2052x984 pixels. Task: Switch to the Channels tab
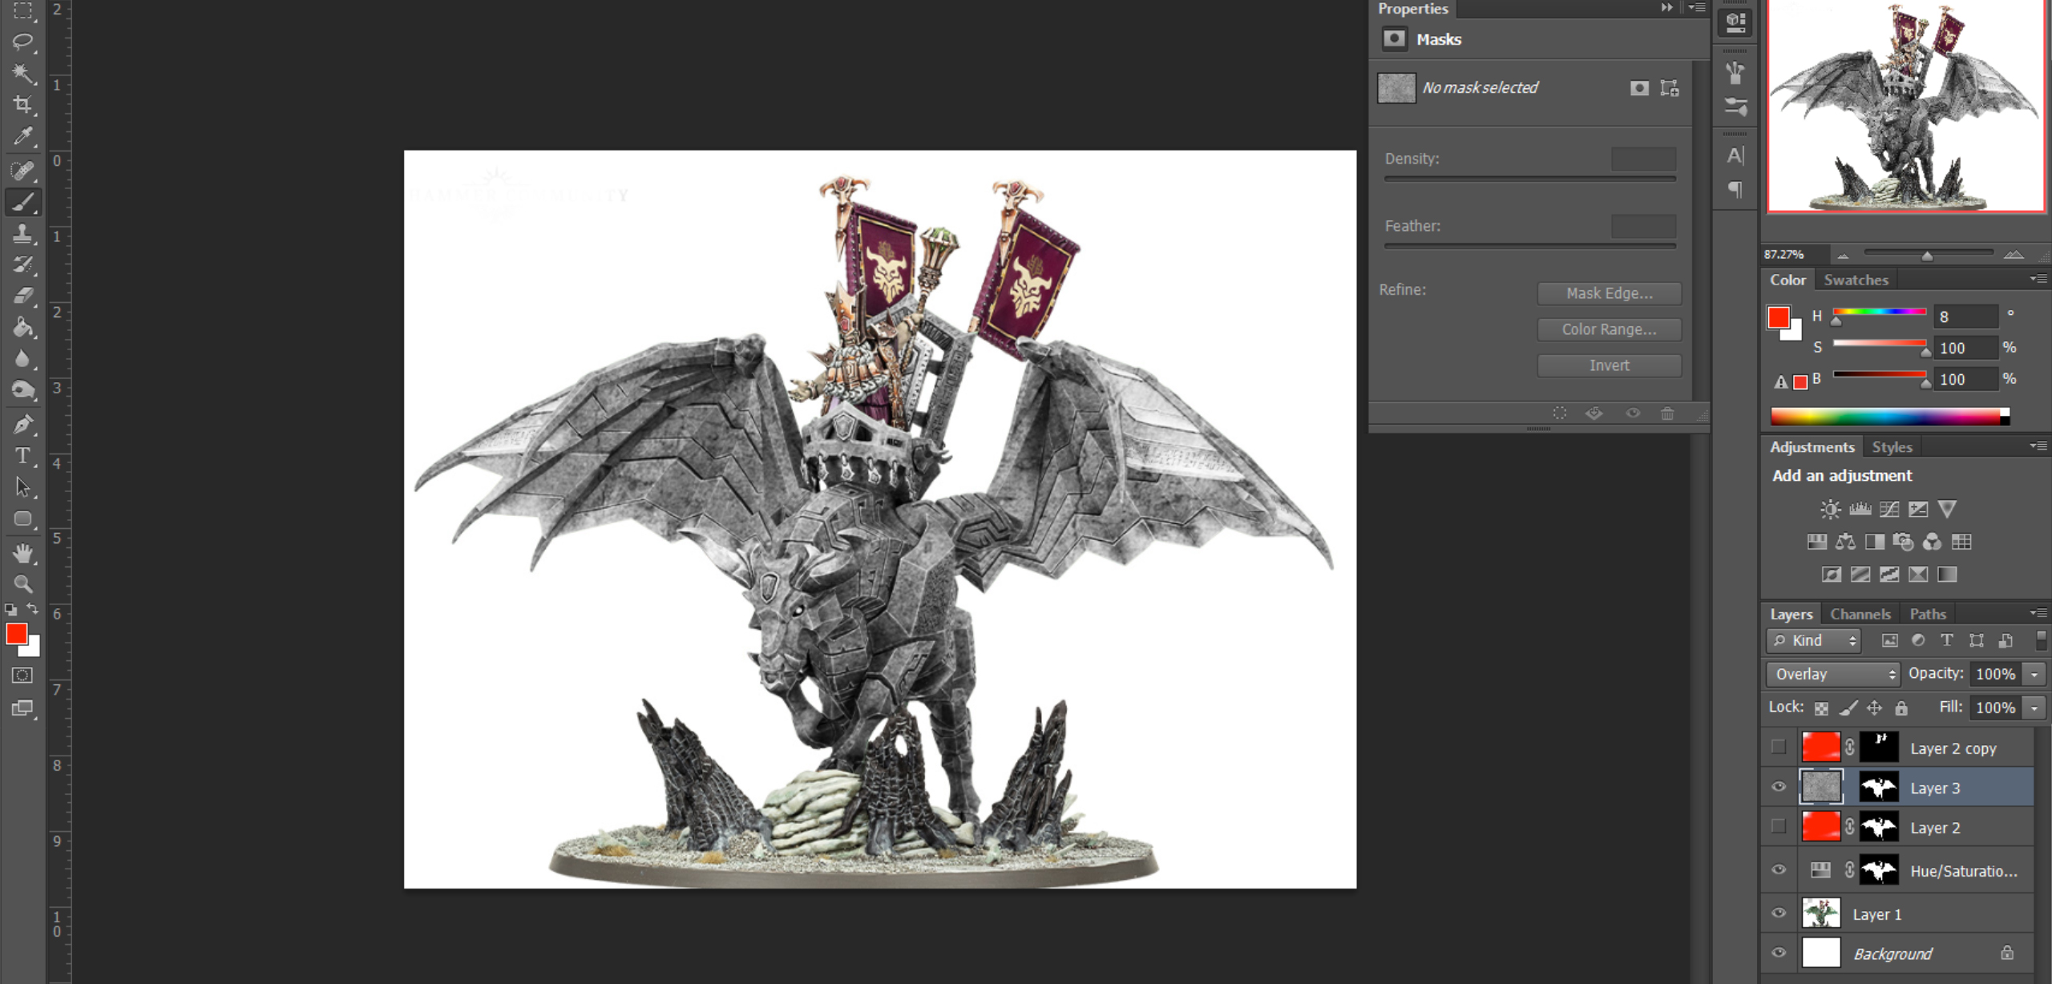1860,615
